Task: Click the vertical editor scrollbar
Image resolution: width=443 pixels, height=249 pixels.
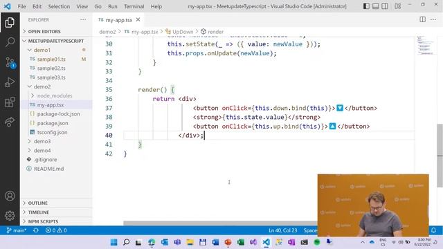Action: pyautogui.click(x=440, y=155)
